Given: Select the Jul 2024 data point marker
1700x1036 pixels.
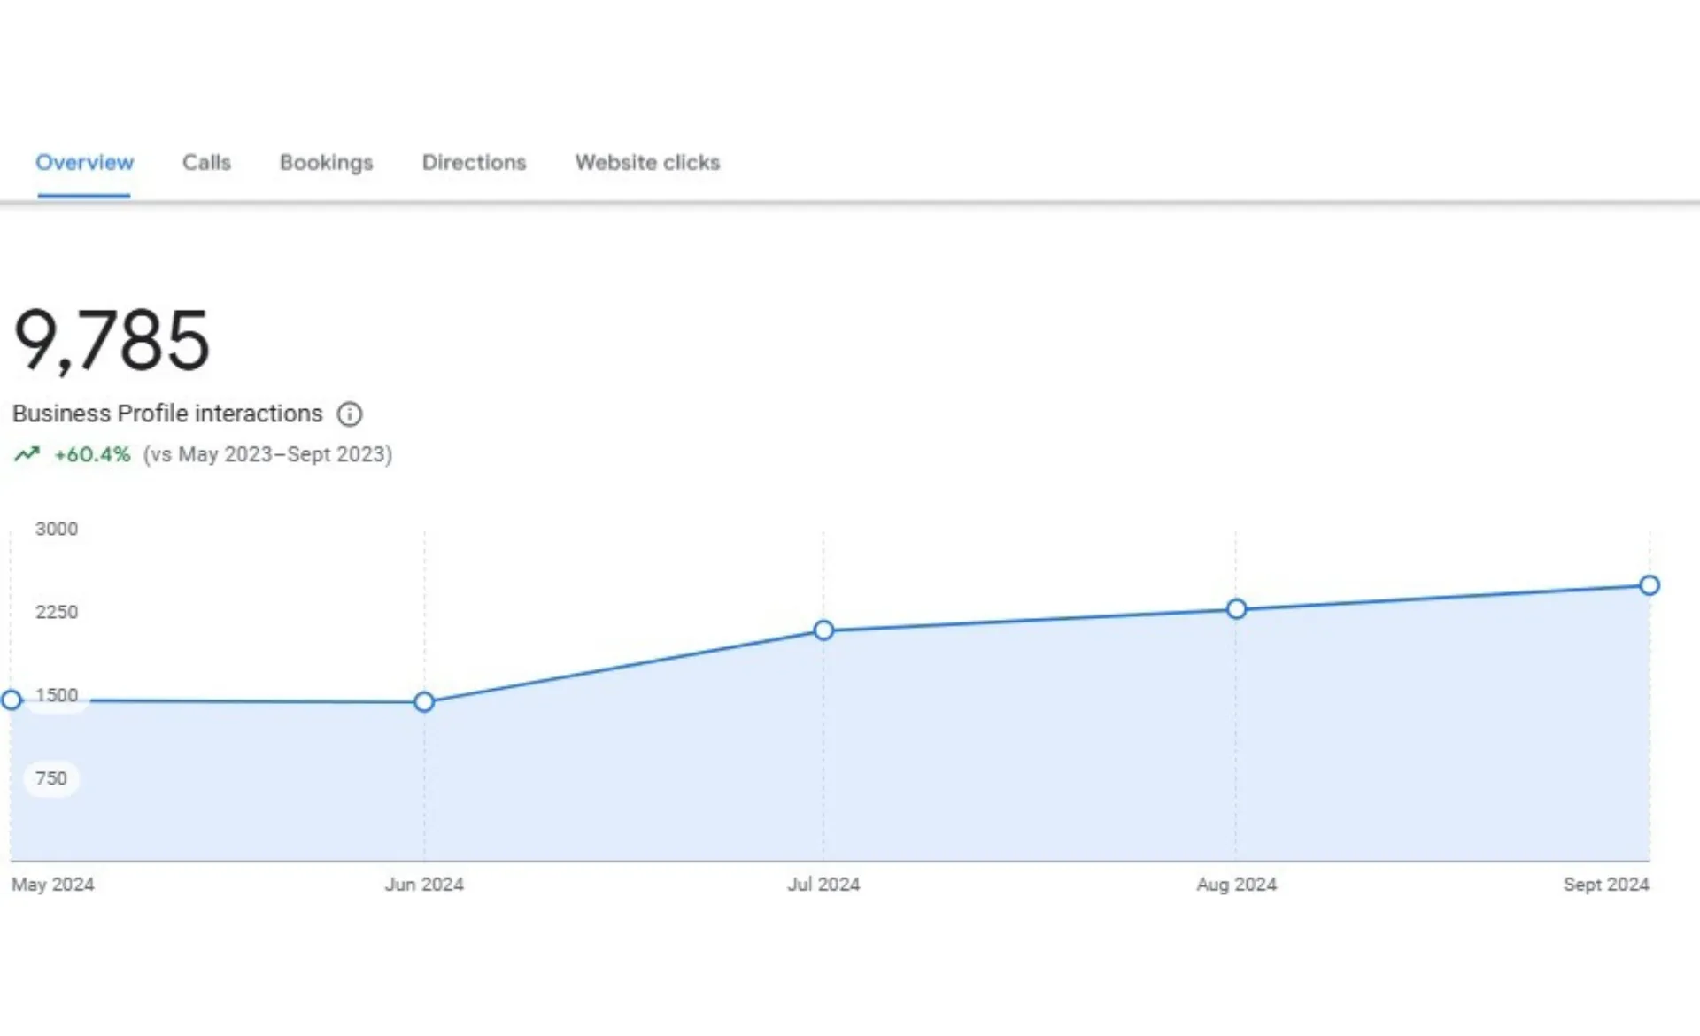Looking at the screenshot, I should pyautogui.click(x=823, y=630).
